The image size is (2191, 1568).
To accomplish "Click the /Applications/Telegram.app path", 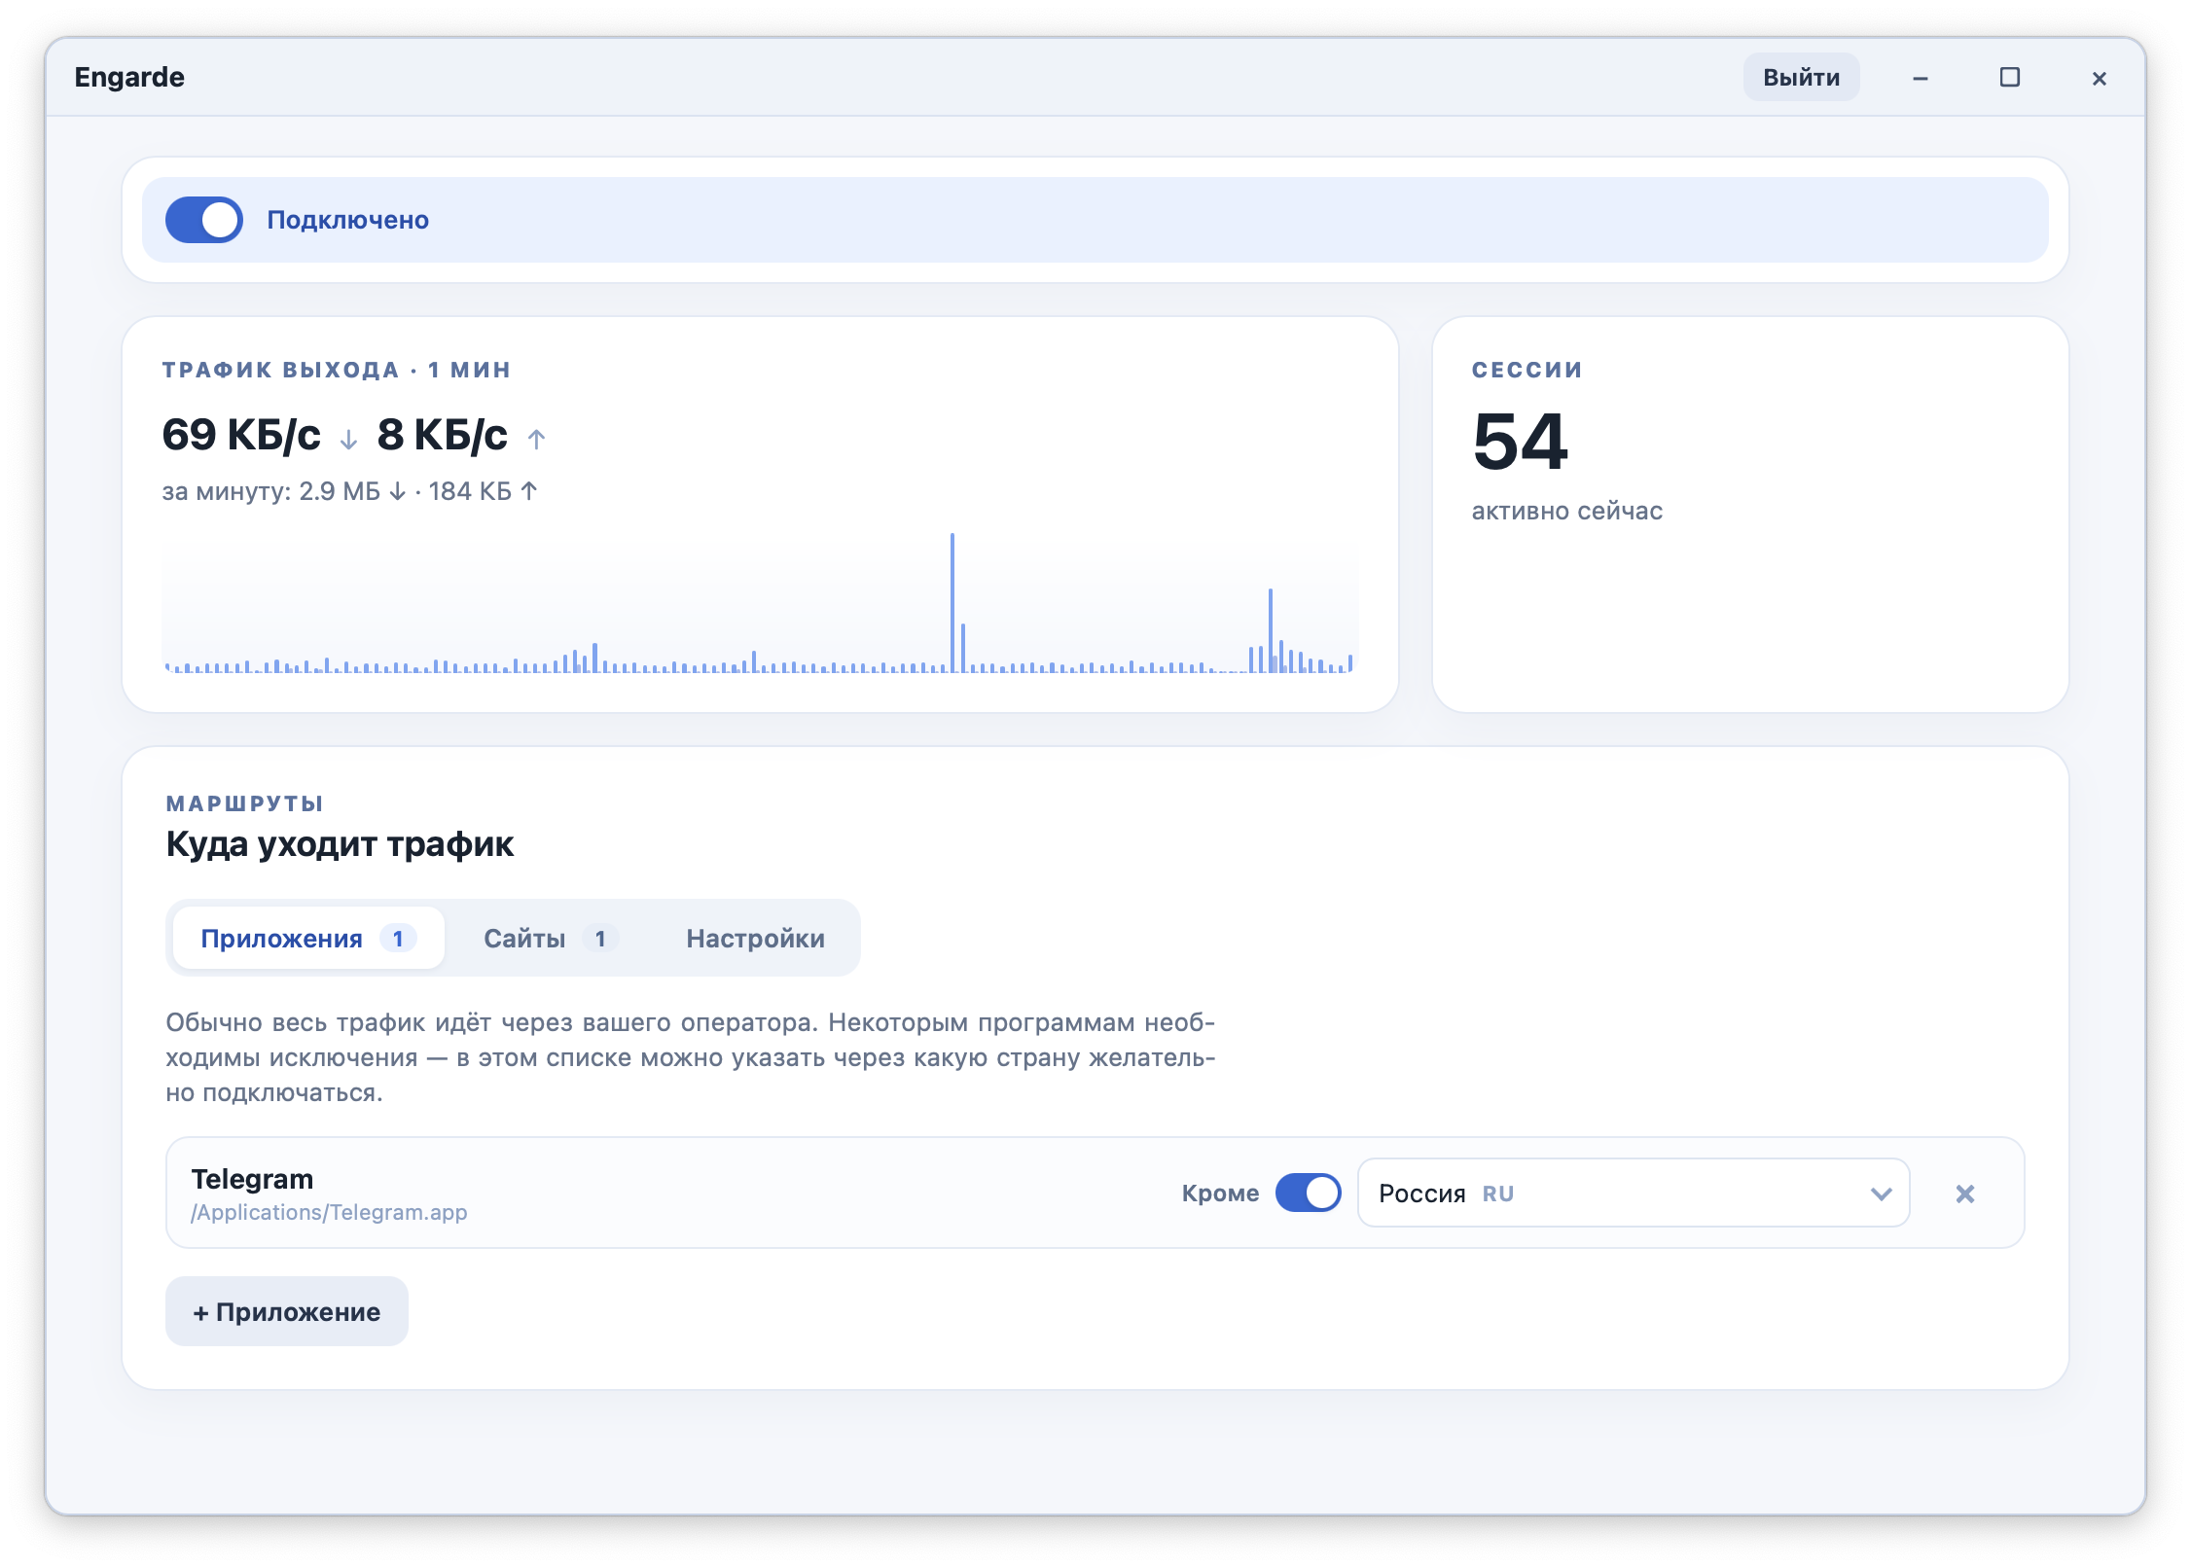I will 329,1212.
